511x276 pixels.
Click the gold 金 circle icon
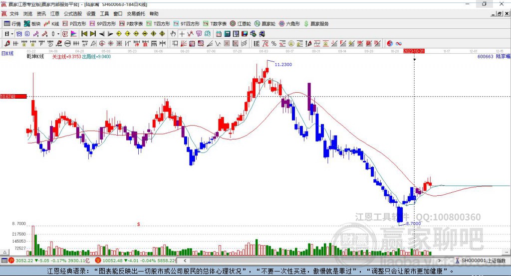(x=291, y=44)
